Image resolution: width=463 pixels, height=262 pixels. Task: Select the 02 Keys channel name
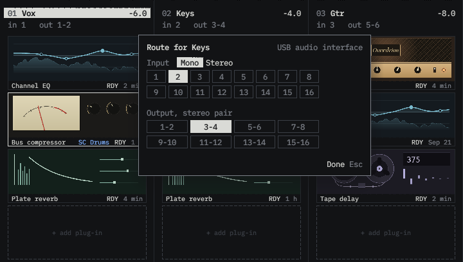[x=185, y=13]
